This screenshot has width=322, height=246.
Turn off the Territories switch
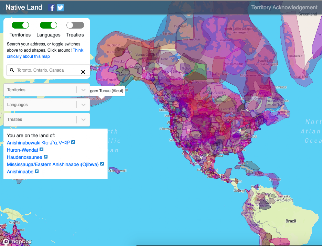coord(20,25)
